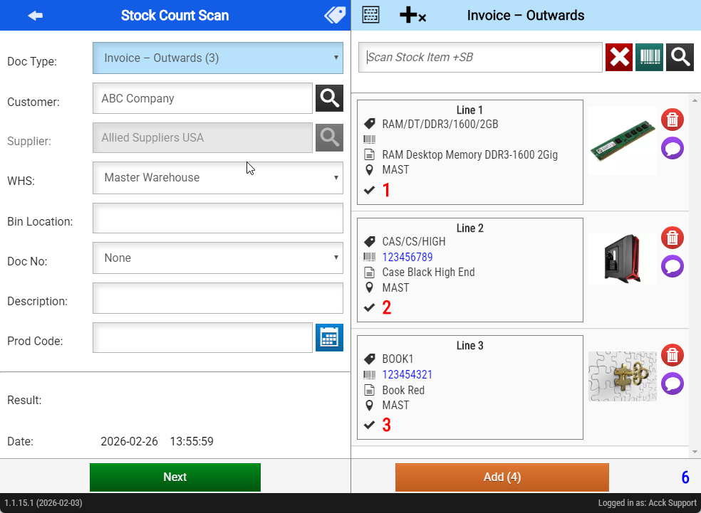Screen dimensions: 701x513
Task: Click Case Black High End description
Action: (x=428, y=273)
